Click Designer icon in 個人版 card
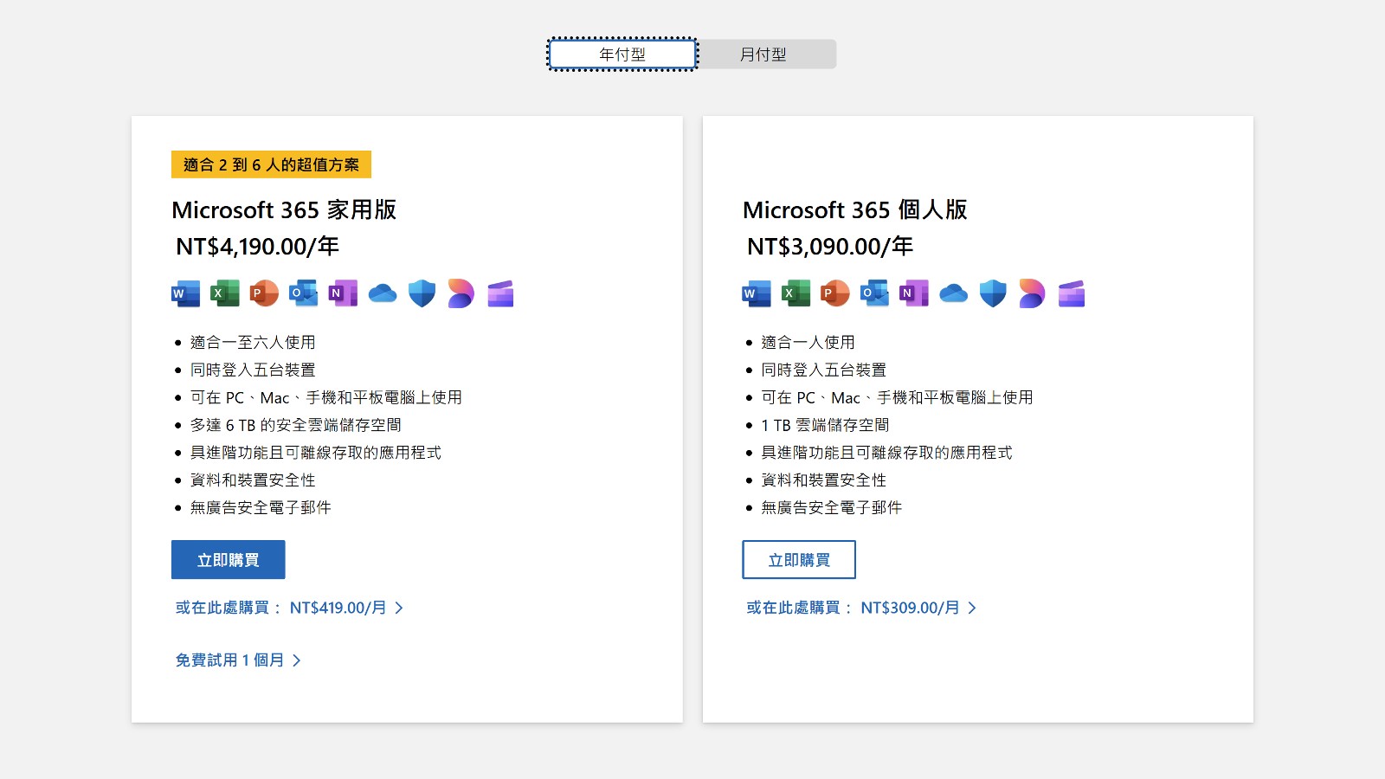 click(1032, 293)
